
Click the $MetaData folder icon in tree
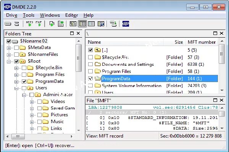click(23, 47)
